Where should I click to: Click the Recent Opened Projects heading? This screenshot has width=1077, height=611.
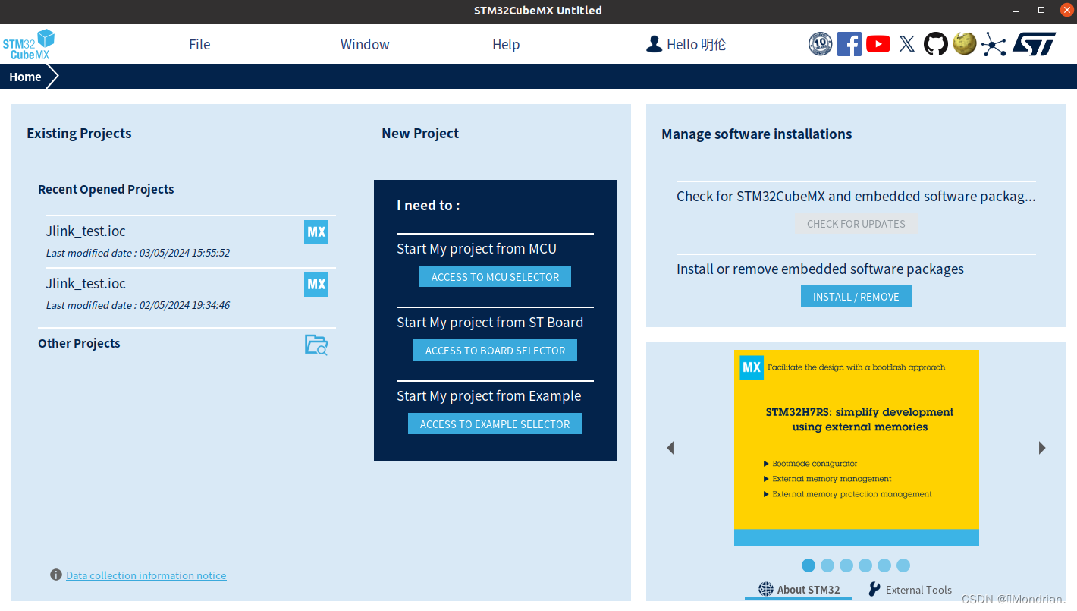[106, 189]
